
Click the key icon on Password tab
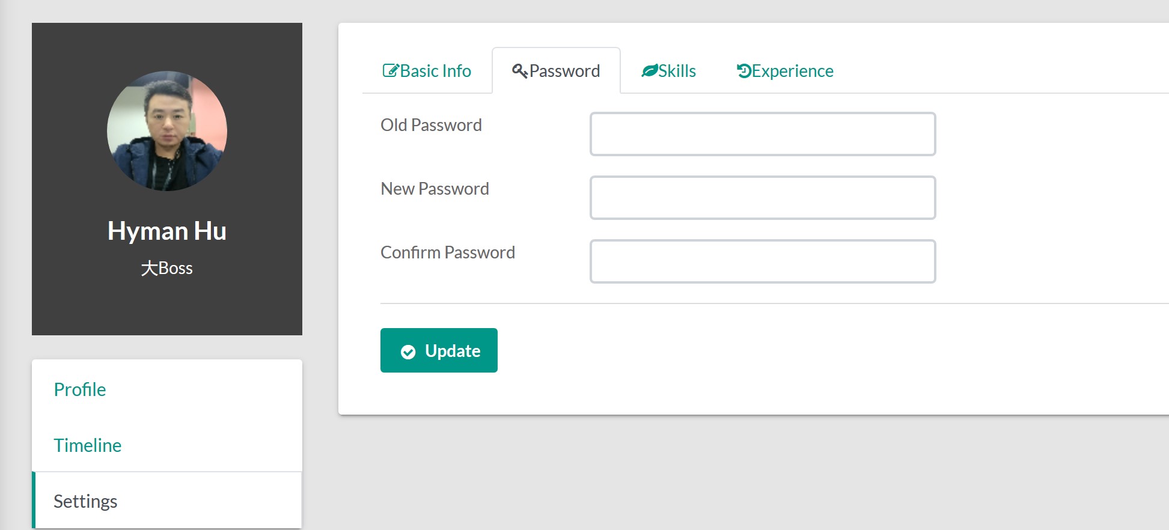point(520,71)
